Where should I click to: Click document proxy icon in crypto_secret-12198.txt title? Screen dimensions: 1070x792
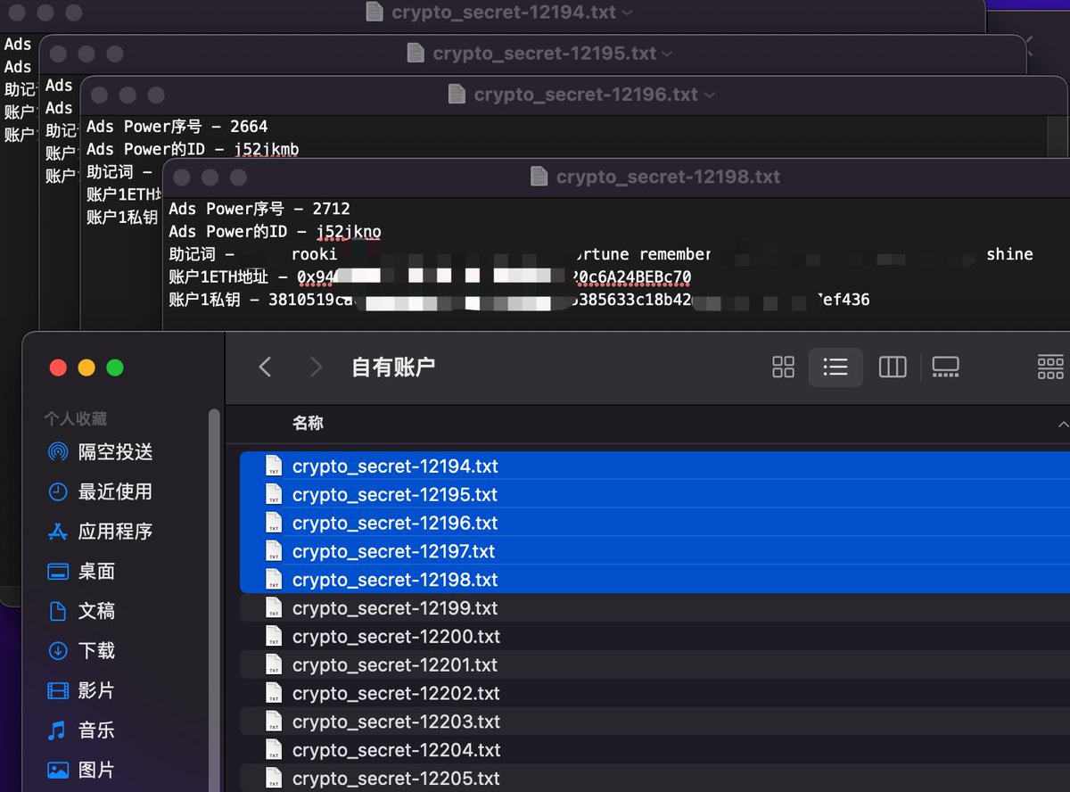[x=539, y=177]
